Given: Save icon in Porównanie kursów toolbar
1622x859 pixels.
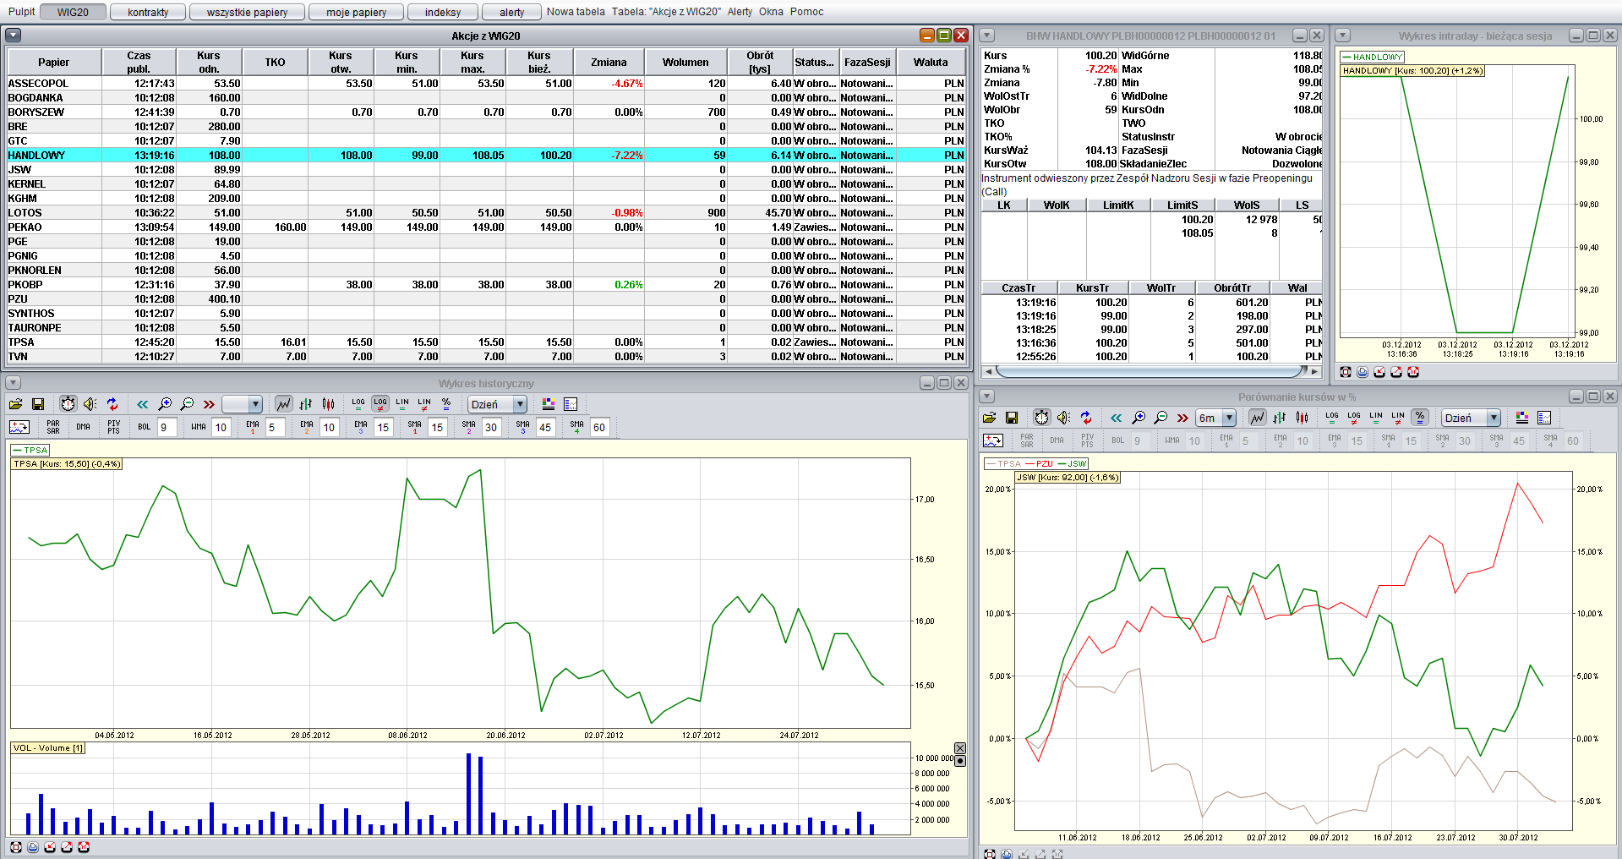Looking at the screenshot, I should pyautogui.click(x=1012, y=419).
